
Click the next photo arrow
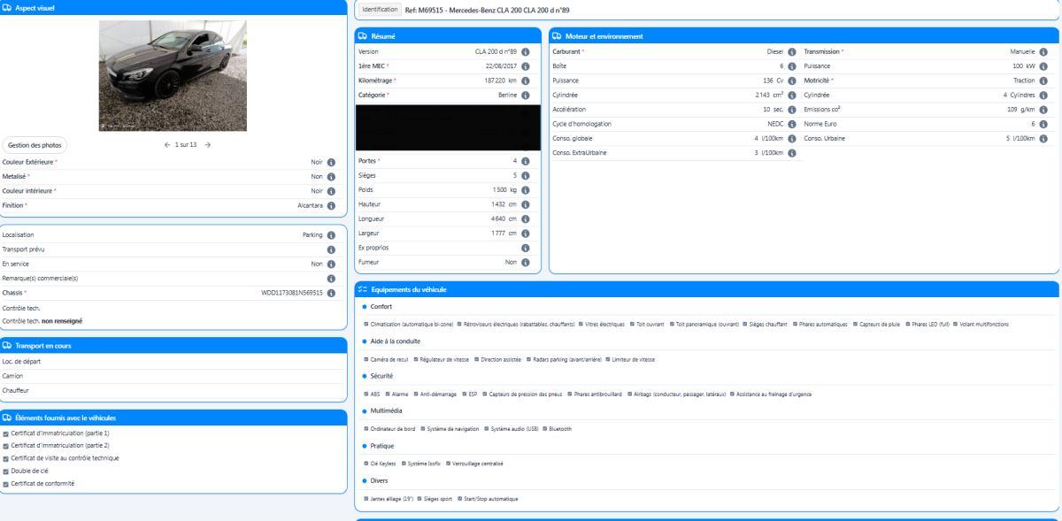(208, 145)
